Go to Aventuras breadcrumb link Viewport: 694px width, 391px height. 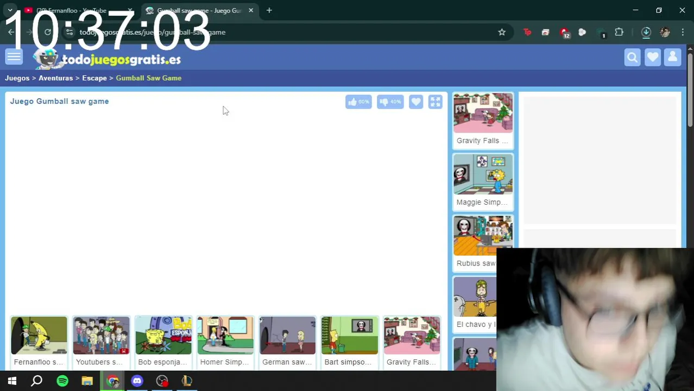coord(55,78)
